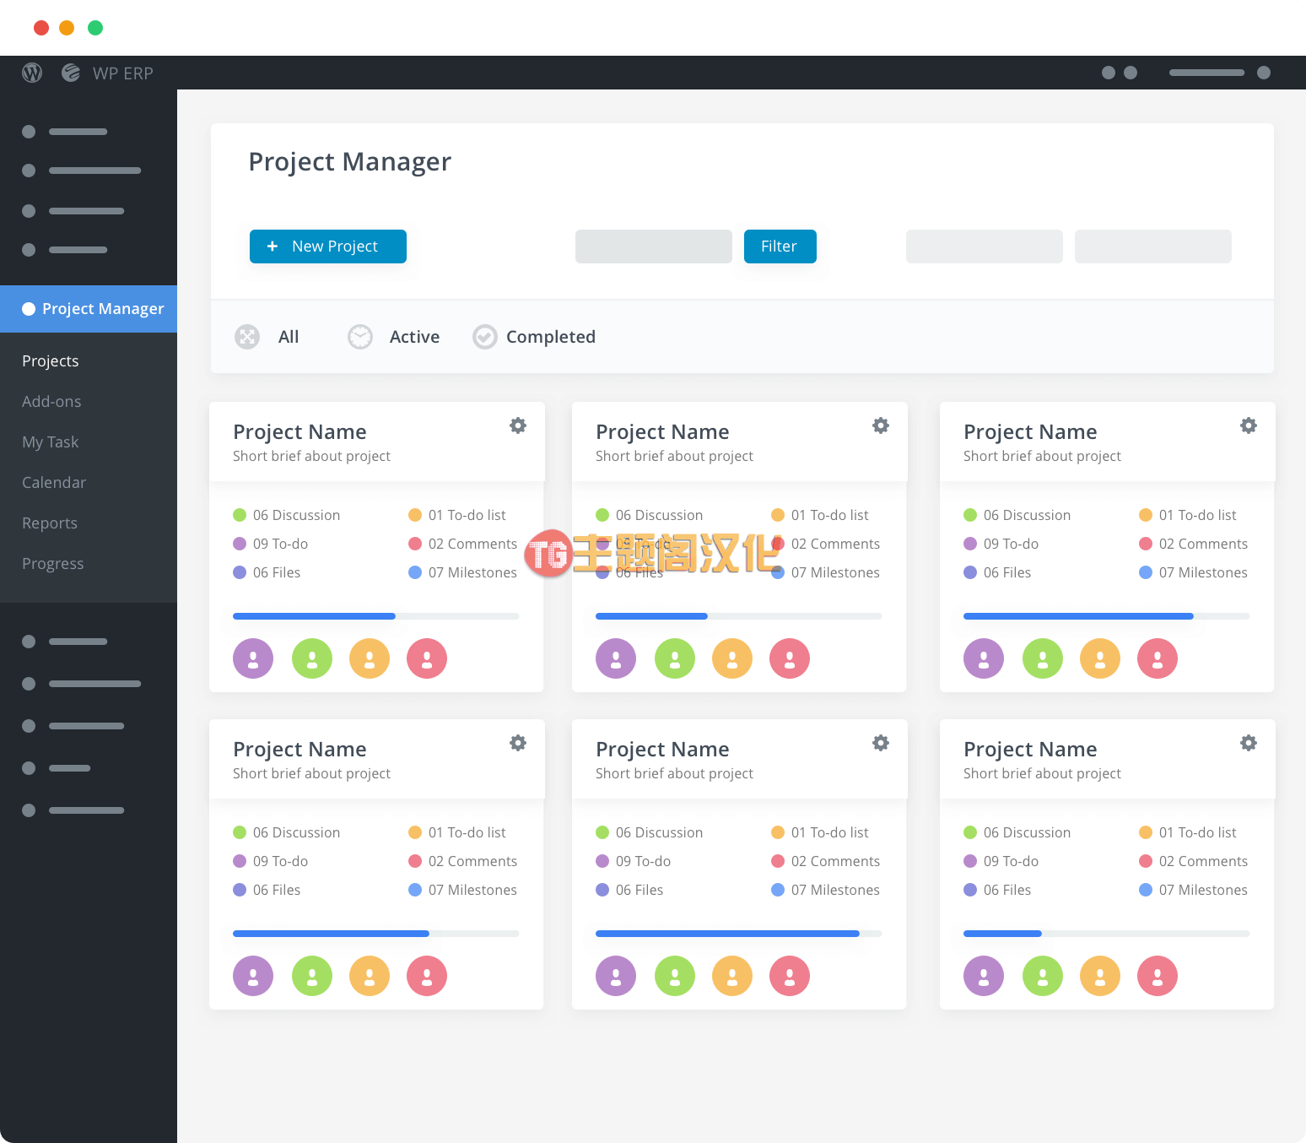Click "01 To-do list" in bottom-middle card
Image resolution: width=1306 pixels, height=1143 pixels.
click(x=830, y=832)
